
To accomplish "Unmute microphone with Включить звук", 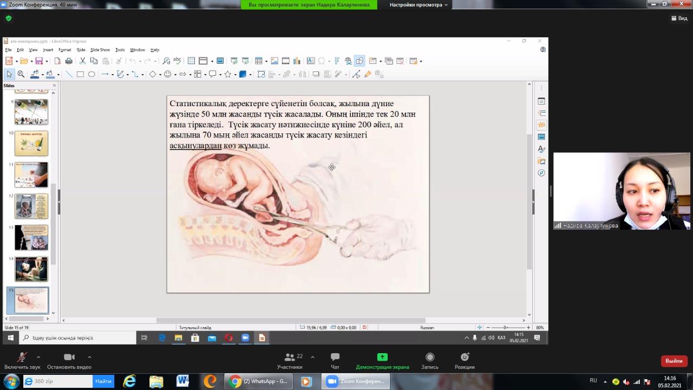I will (x=22, y=361).
